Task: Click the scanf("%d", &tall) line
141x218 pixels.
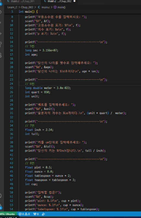Action: coord(40,146)
